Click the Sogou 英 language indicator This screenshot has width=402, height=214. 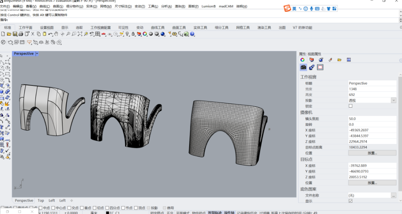click(294, 9)
